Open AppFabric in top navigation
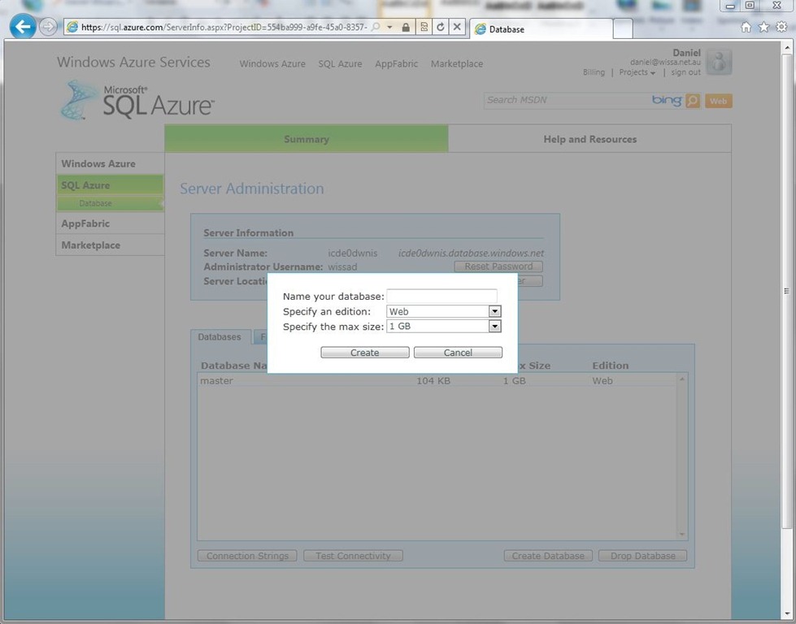 point(397,64)
